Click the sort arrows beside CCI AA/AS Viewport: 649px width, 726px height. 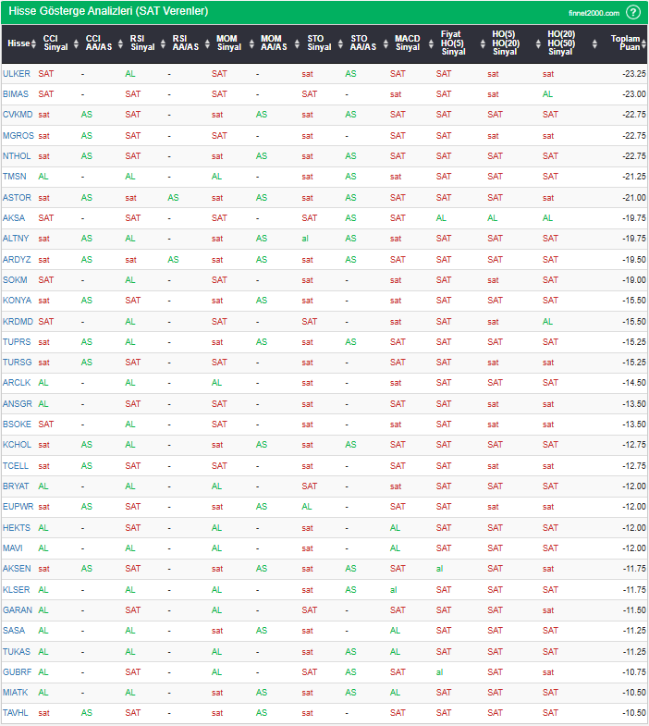point(120,43)
